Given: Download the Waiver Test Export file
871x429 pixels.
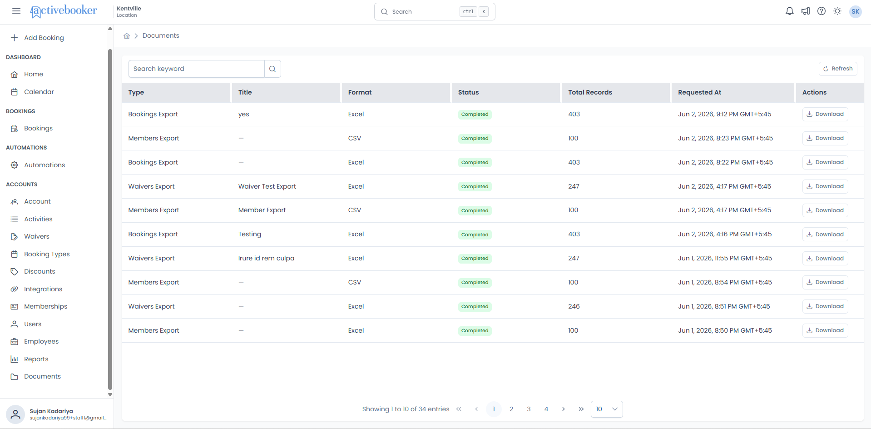Looking at the screenshot, I should [x=825, y=186].
